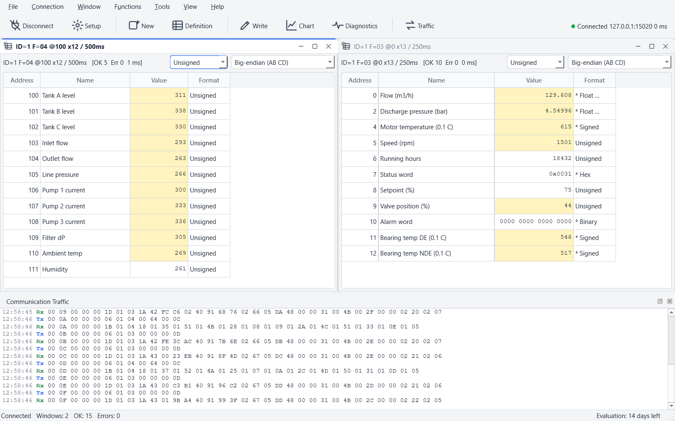The height and width of the screenshot is (421, 675).
Task: Select the Tank A level value cell
Action: coord(159,96)
